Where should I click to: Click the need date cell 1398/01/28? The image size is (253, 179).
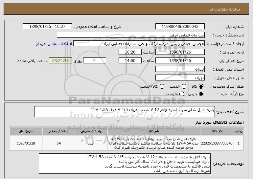click(26, 143)
